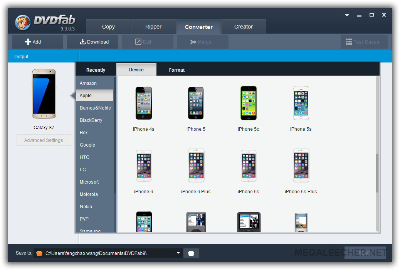The height and width of the screenshot is (270, 400).
Task: Select PVP in the brand list
Action: (x=95, y=219)
